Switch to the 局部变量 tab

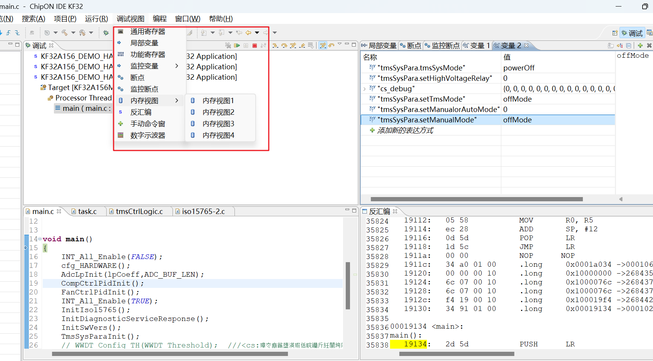click(x=379, y=45)
